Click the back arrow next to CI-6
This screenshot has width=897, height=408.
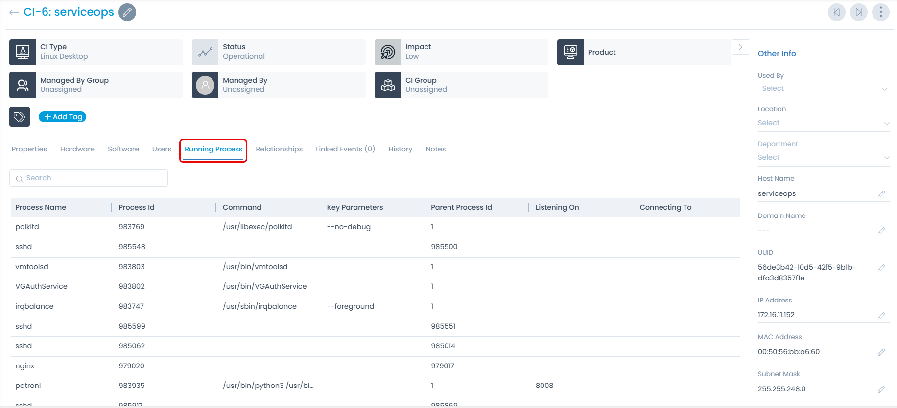[14, 12]
